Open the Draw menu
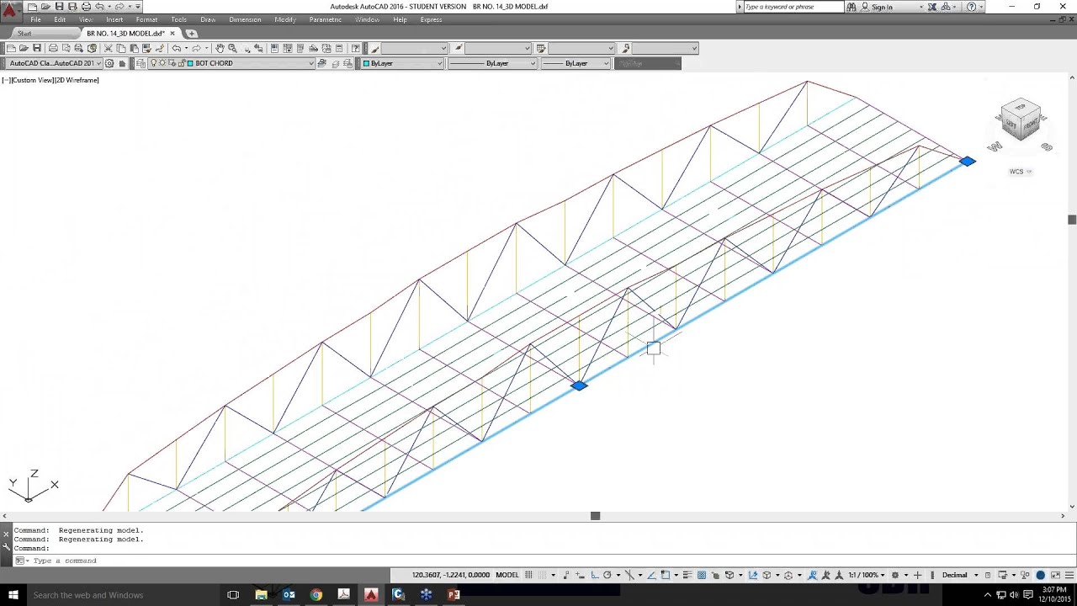Image resolution: width=1077 pixels, height=606 pixels. (208, 19)
